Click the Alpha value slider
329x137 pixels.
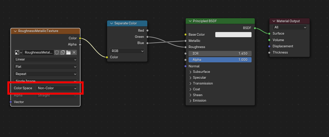[220, 60]
